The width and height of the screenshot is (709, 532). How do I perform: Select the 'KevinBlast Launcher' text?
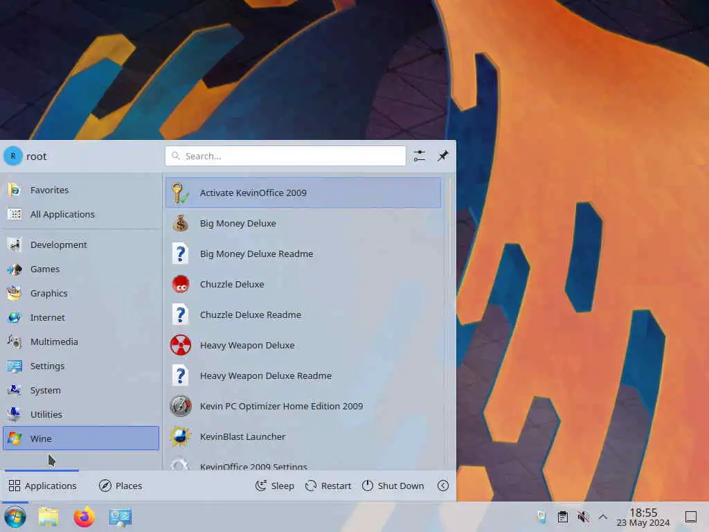(242, 436)
